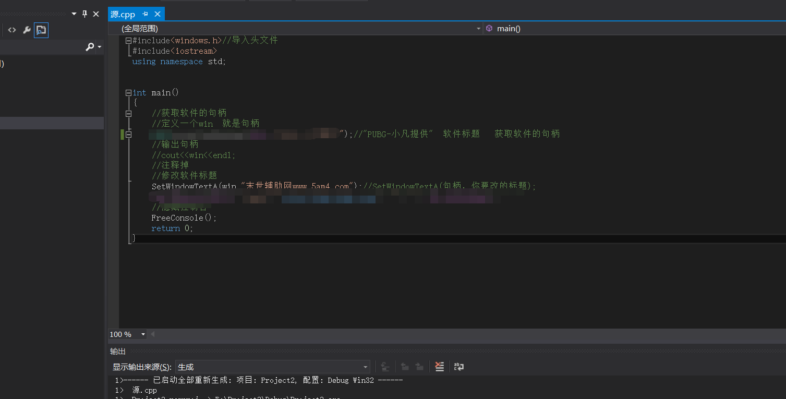The image size is (786, 399).
Task: Click the 输出 panel title
Action: (118, 352)
